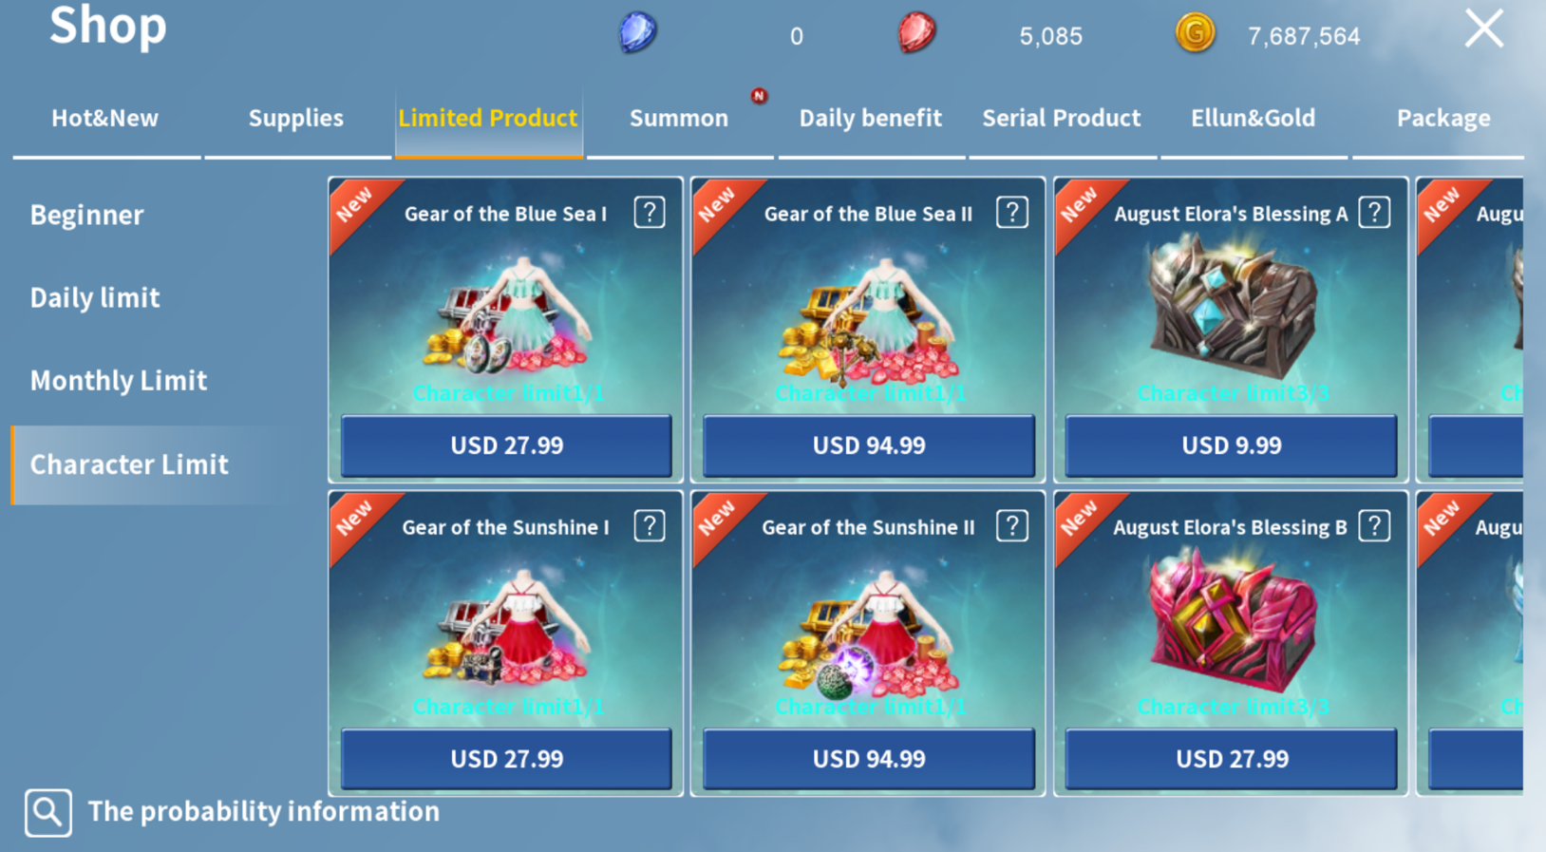This screenshot has width=1546, height=852.
Task: Buy Gear of the Blue Sea I for USD 27.99
Action: coord(506,445)
